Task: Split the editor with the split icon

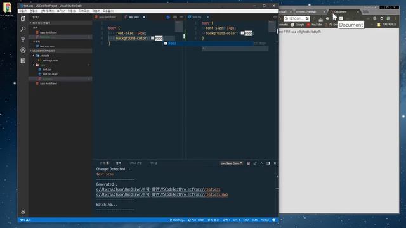Action: [175, 17]
